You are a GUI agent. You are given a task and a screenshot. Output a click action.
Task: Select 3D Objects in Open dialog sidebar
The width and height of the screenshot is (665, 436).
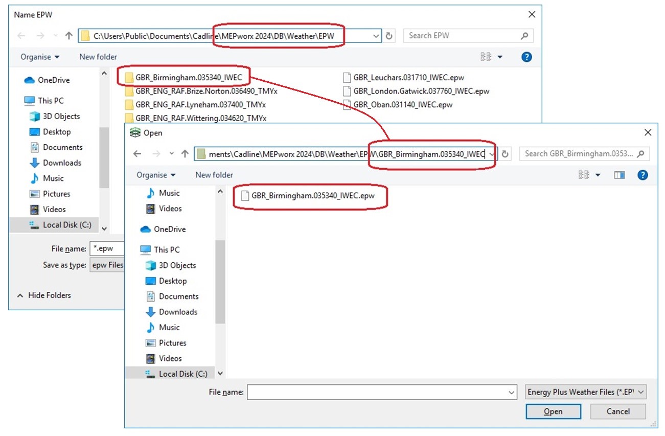(171, 265)
